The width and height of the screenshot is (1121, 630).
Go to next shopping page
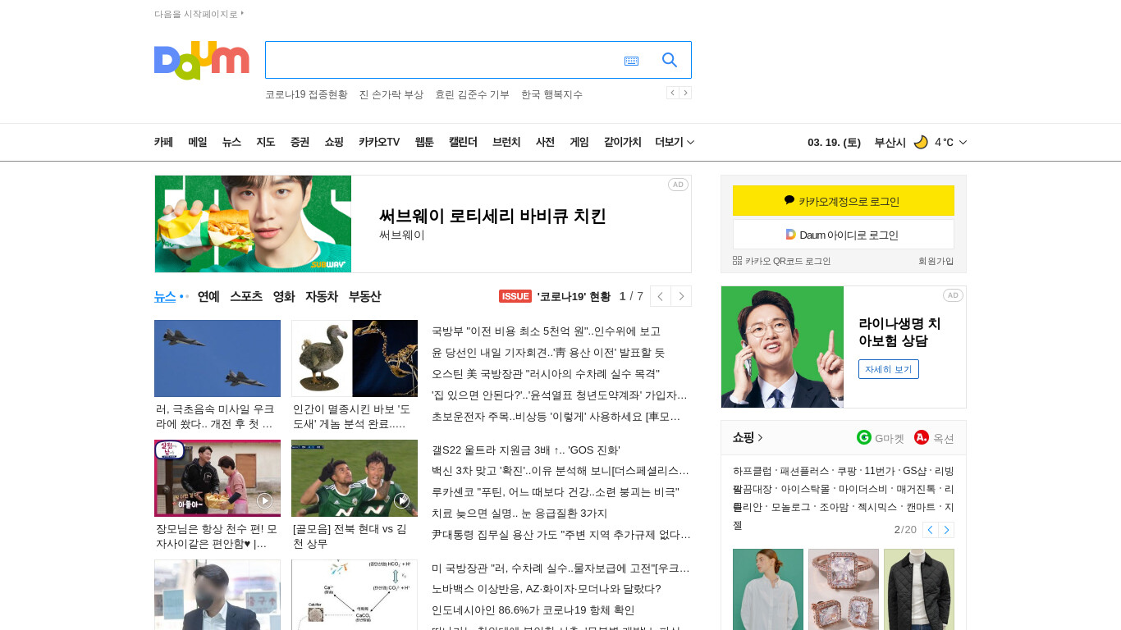coord(946,530)
